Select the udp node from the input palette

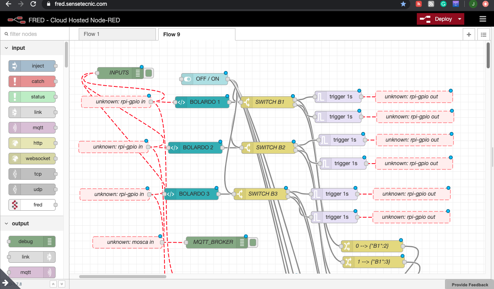(32, 189)
